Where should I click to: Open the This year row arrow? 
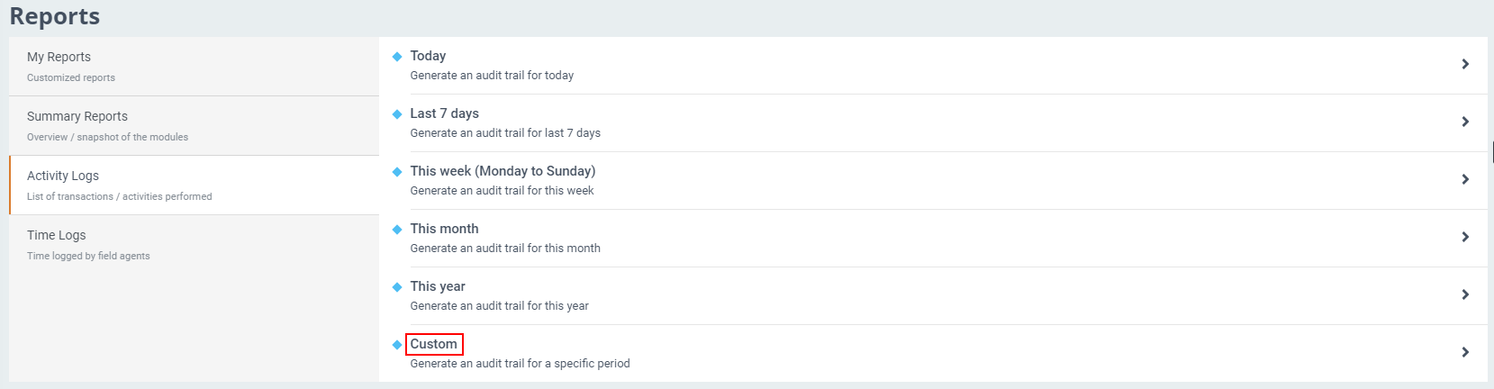(1465, 294)
